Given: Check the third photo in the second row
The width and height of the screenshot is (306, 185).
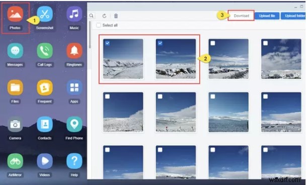Looking at the screenshot, I should pyautogui.click(x=213, y=97).
